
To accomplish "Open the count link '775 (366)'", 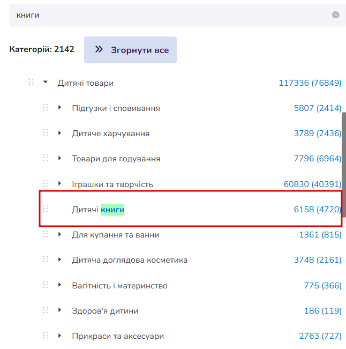I will [x=323, y=286].
